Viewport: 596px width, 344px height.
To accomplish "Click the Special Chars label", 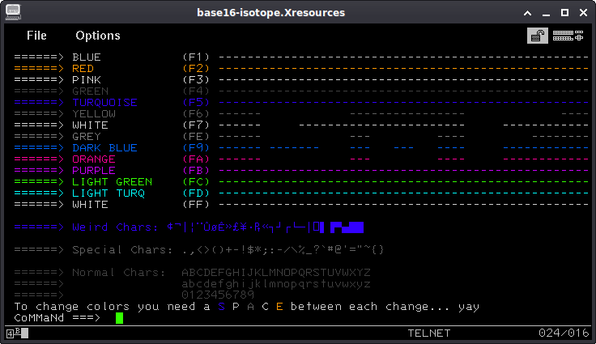I will point(122,250).
